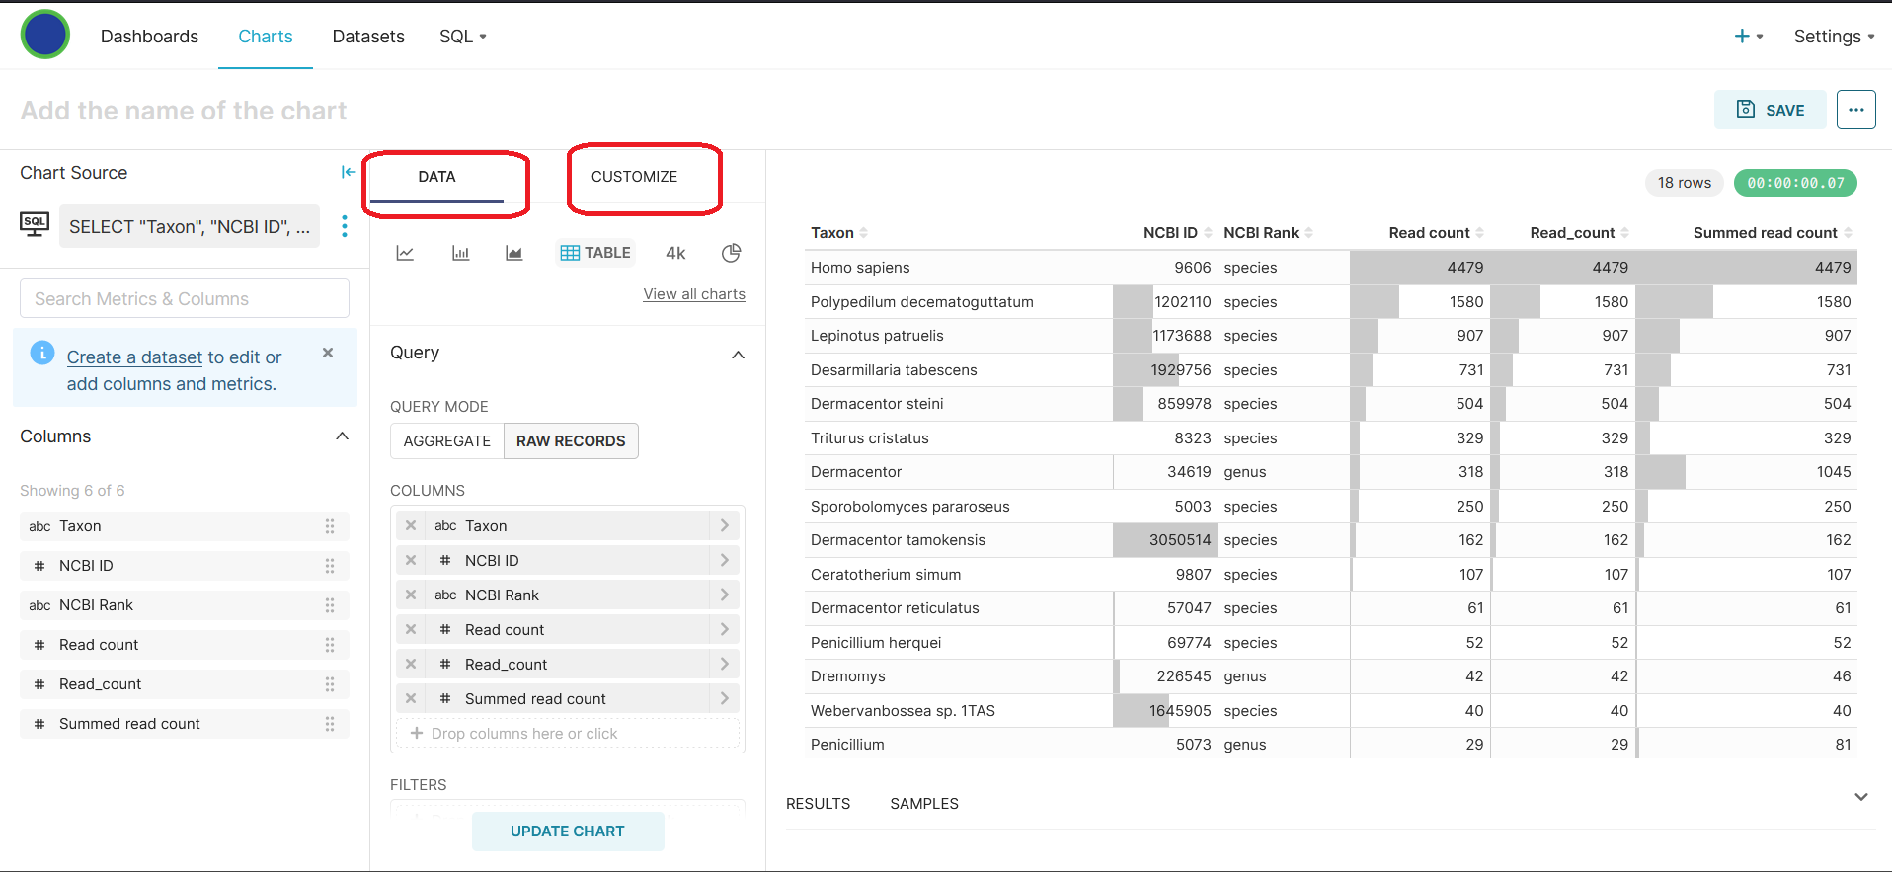
Task: Remove Summed read count from query columns
Action: point(411,698)
